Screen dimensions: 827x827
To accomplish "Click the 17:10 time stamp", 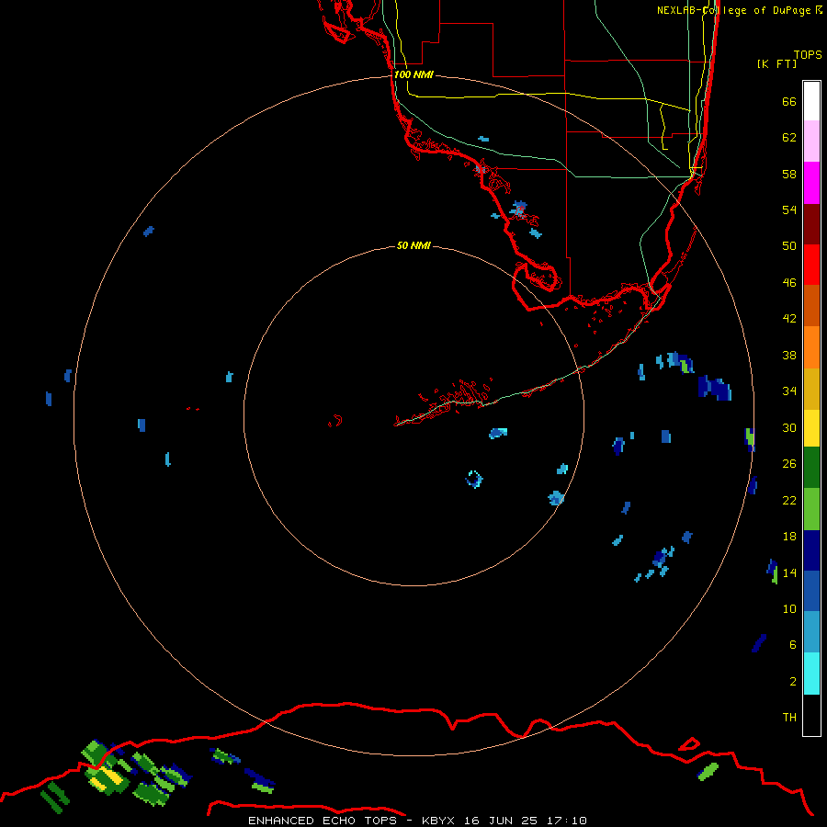I will pyautogui.click(x=567, y=821).
